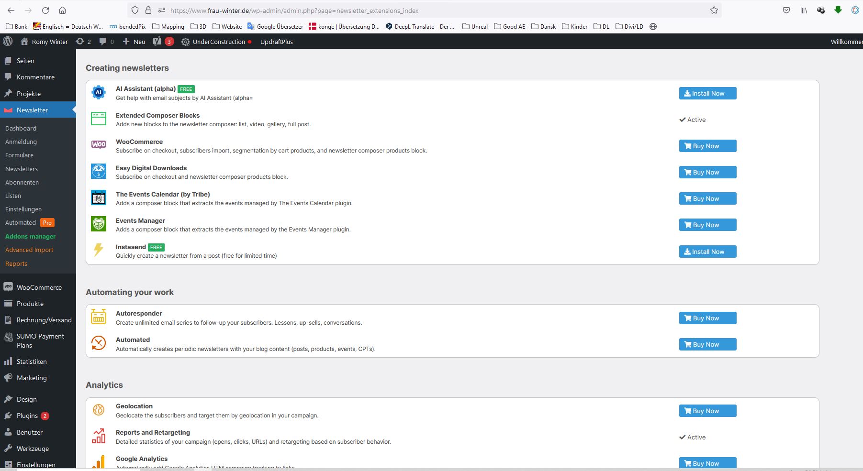Click the Easy Digital Downloads icon
The width and height of the screenshot is (863, 471).
[x=99, y=171]
